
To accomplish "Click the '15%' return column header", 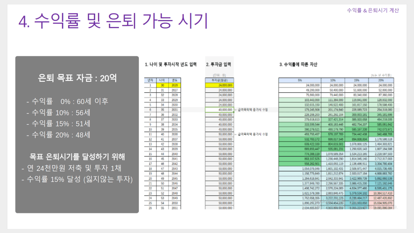I will [357, 80].
